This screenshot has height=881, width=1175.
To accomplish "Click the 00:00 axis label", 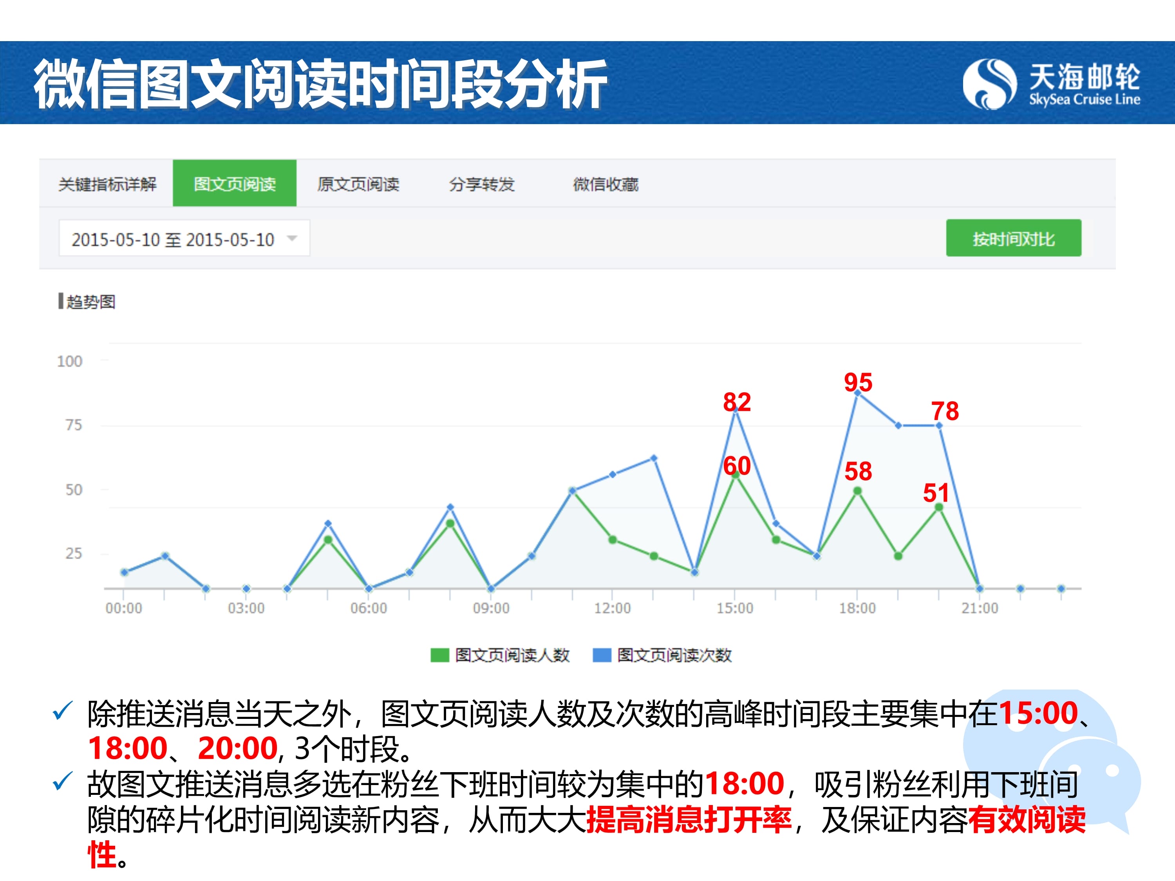I will pos(124,608).
